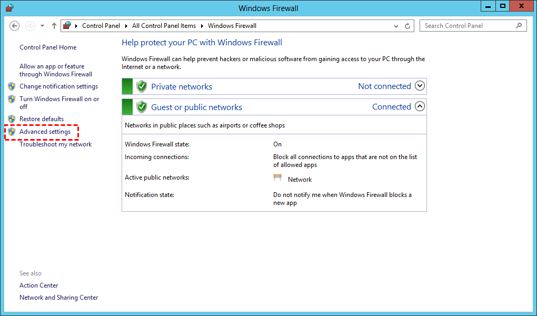Refresh the Windows Firewall page
The height and width of the screenshot is (316, 537).
[407, 26]
